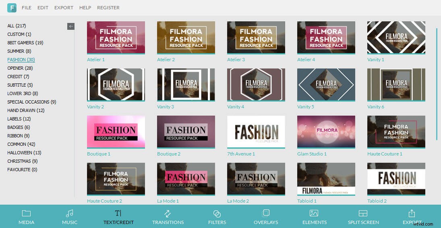
Task: Choose the Vanity 1 title thumbnail
Action: click(396, 37)
